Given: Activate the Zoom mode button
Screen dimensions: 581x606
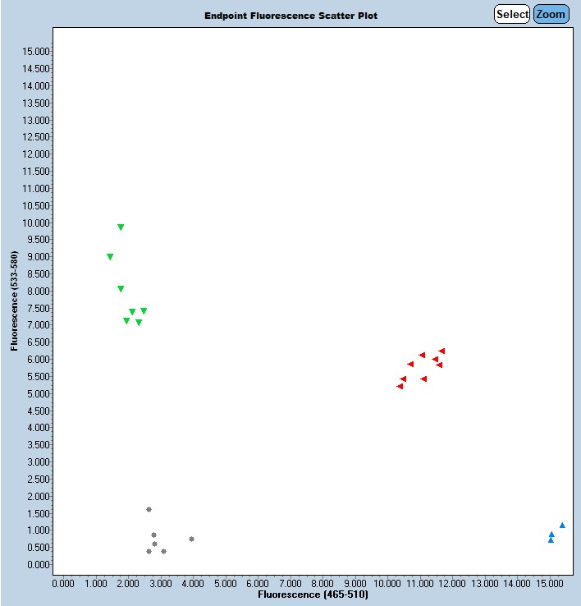Looking at the screenshot, I should (551, 14).
